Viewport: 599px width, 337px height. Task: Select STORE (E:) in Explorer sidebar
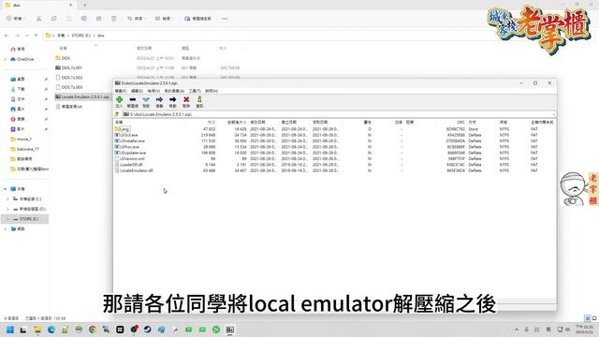[25, 219]
